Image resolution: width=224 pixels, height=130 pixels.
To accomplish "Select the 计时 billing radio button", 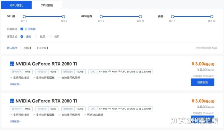I will click(22, 37).
